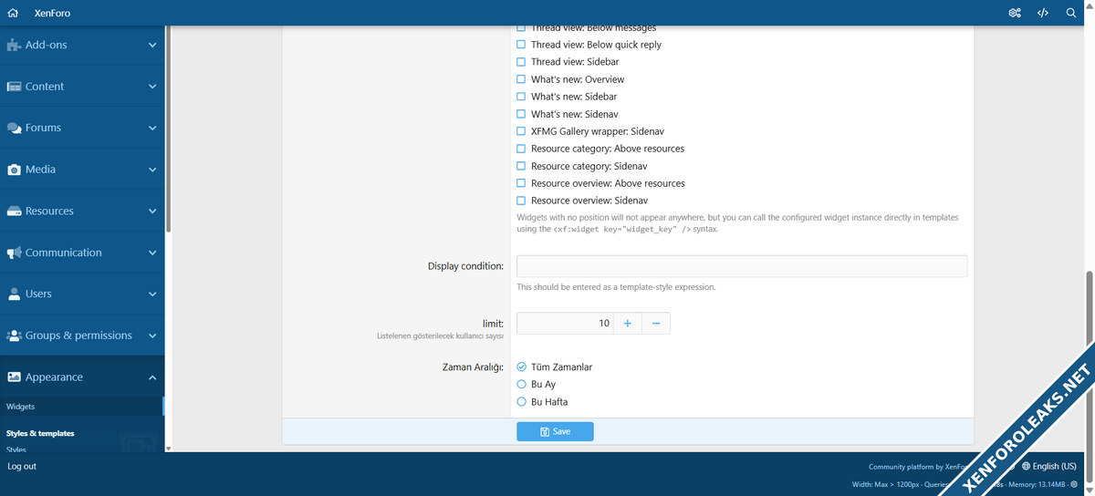This screenshot has width=1095, height=496.
Task: Click the Communication megaphone icon
Action: tap(14, 253)
